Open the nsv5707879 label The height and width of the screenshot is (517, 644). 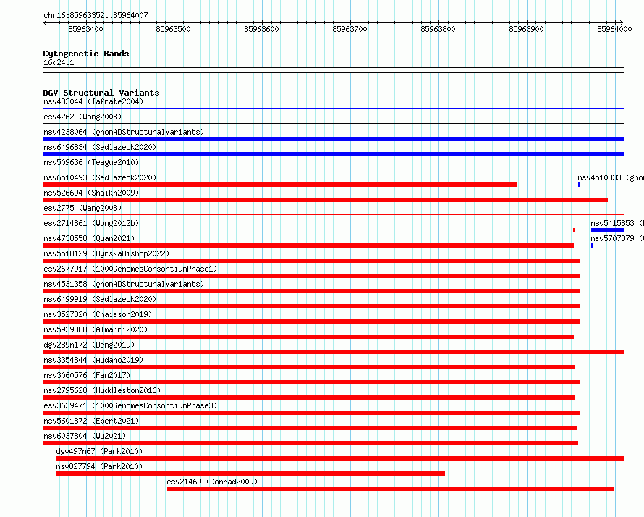[617, 238]
